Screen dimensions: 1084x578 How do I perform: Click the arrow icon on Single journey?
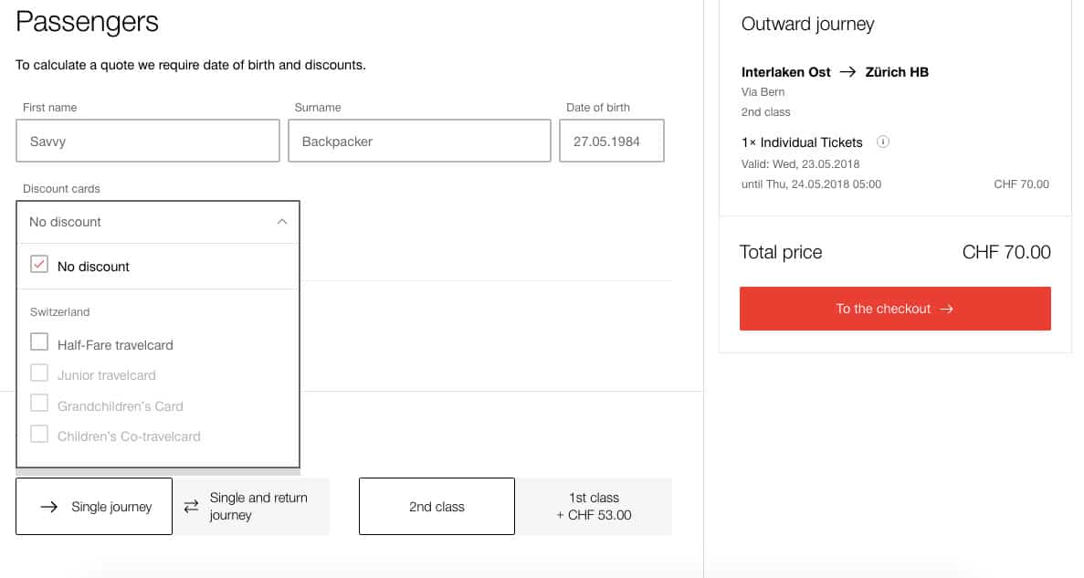49,507
